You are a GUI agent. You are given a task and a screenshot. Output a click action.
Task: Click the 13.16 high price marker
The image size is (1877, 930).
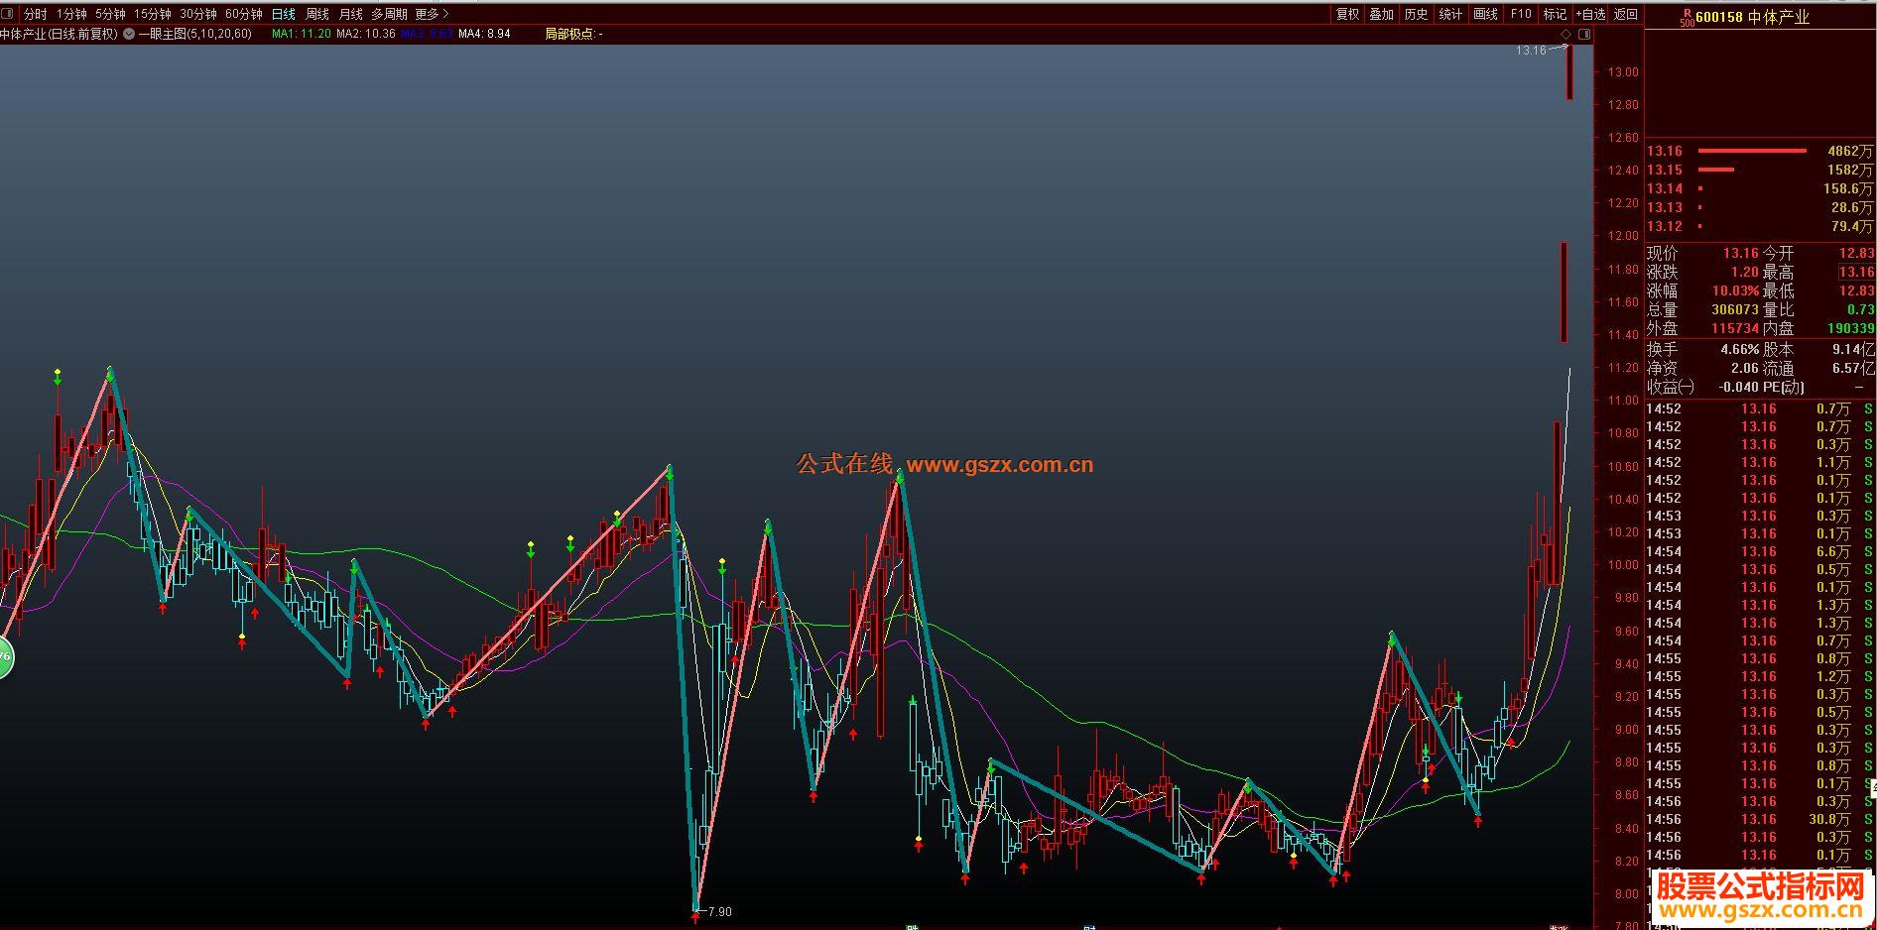(1531, 51)
